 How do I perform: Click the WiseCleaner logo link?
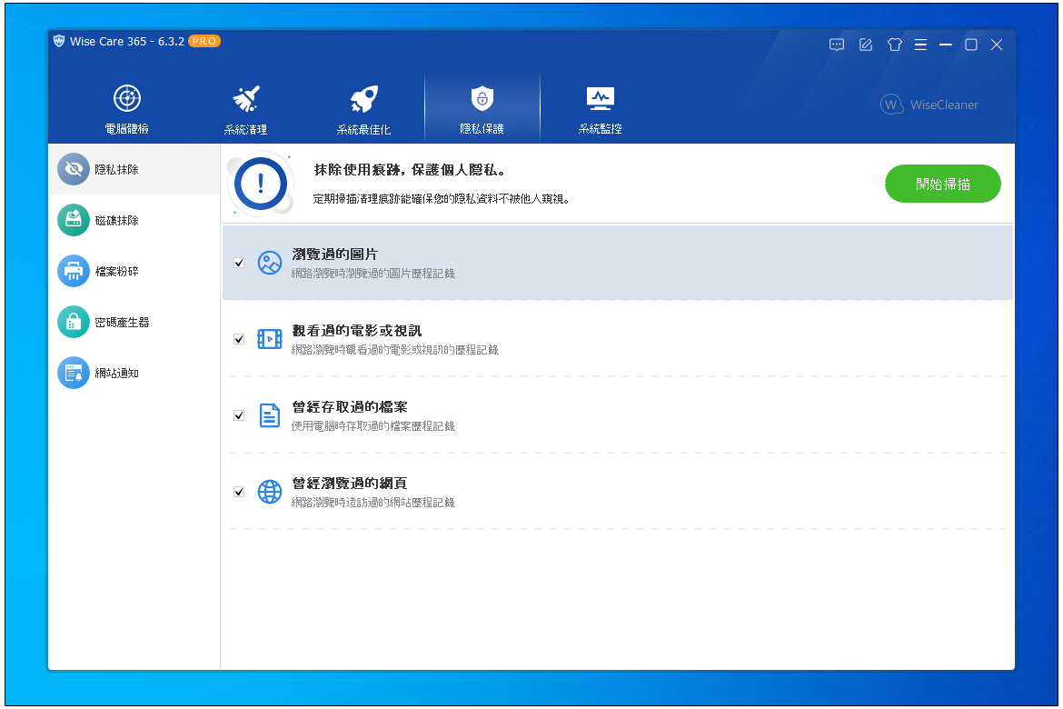click(x=929, y=105)
